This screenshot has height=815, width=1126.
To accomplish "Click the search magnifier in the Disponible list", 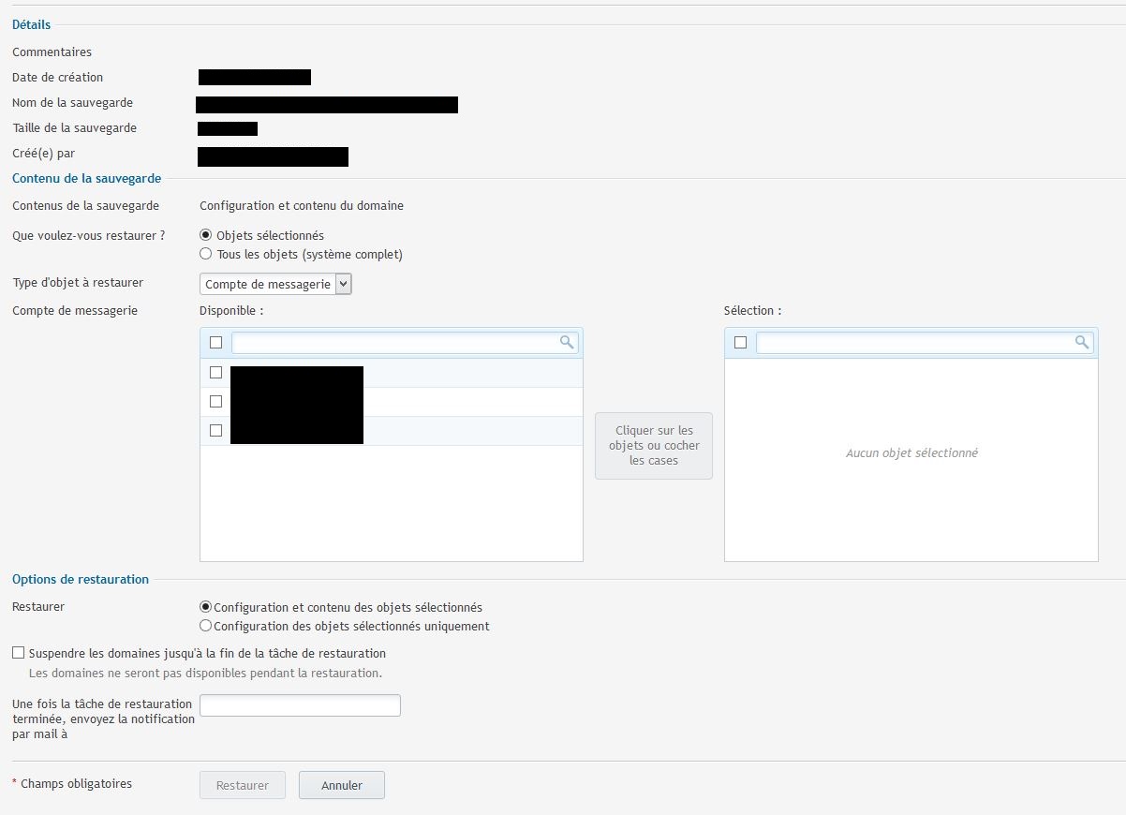I will coord(566,342).
